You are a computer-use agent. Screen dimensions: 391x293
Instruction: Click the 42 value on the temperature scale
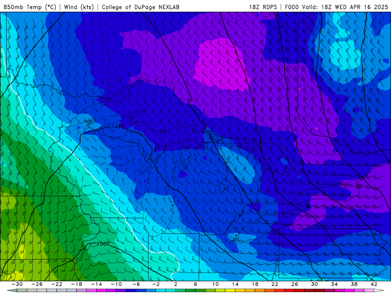point(373,284)
